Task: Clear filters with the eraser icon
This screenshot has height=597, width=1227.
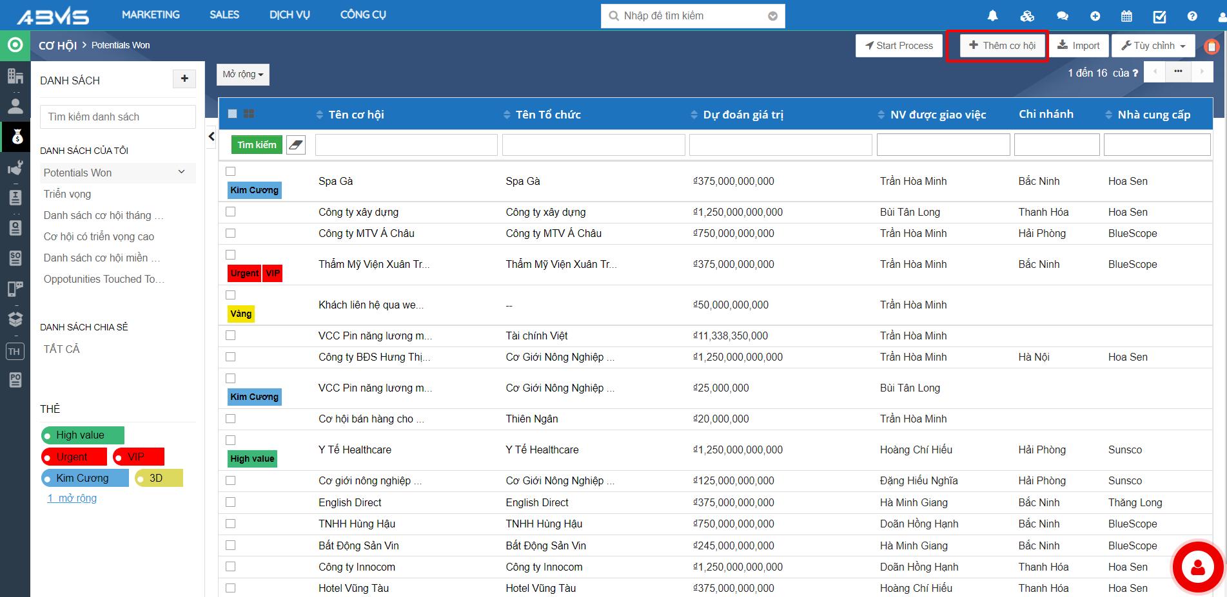Action: 295,145
